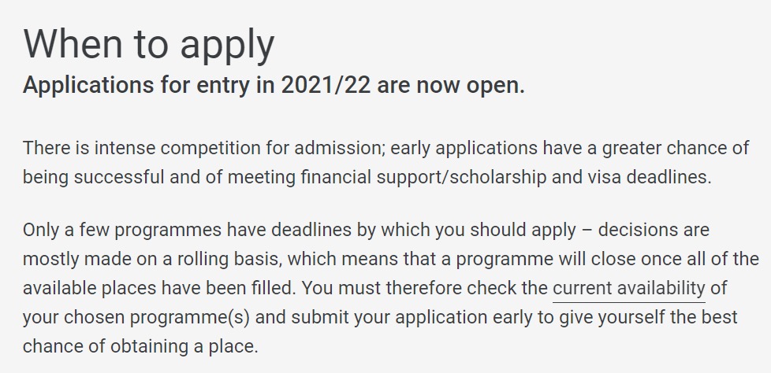Screen dimensions: 771x373
Task: Click the text 'your chosen programme(s)'
Action: [x=136, y=318]
